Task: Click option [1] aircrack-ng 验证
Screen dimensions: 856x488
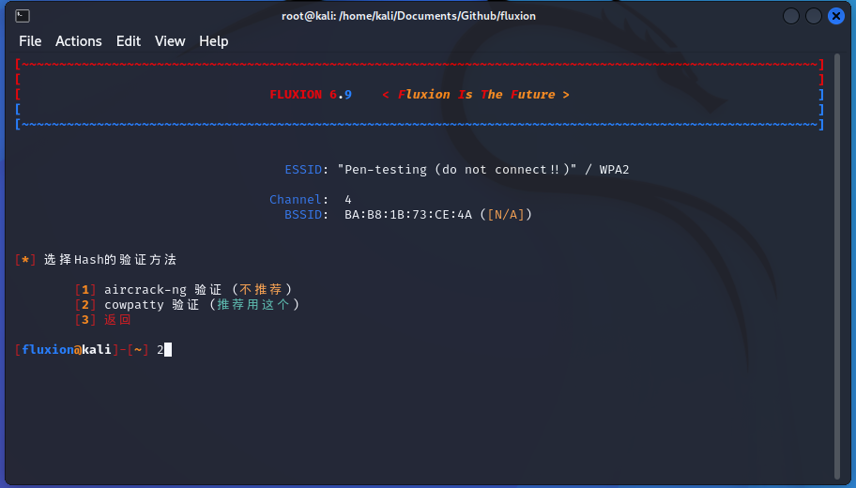Action: click(184, 289)
